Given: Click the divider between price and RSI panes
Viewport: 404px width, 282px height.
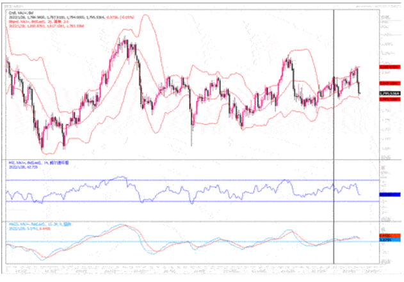Looking at the screenshot, I should pos(192,159).
